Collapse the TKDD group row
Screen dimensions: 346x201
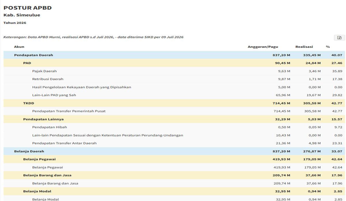coord(174,103)
